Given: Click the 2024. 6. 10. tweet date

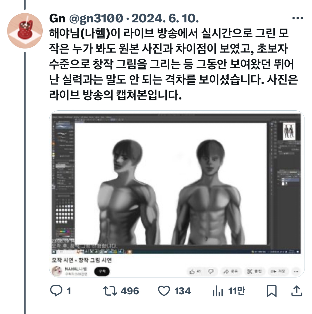Looking at the screenshot, I should 165,18.
